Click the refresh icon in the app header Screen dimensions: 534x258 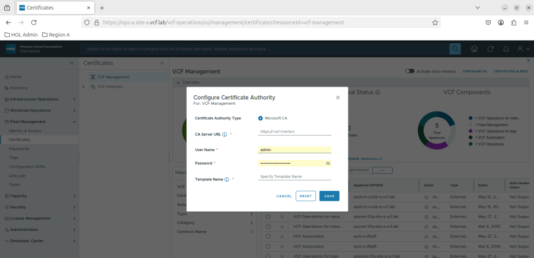tap(490, 49)
